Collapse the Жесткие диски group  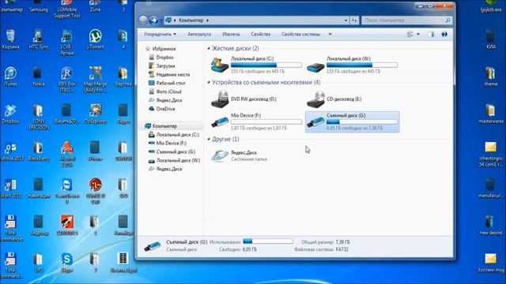coord(209,48)
